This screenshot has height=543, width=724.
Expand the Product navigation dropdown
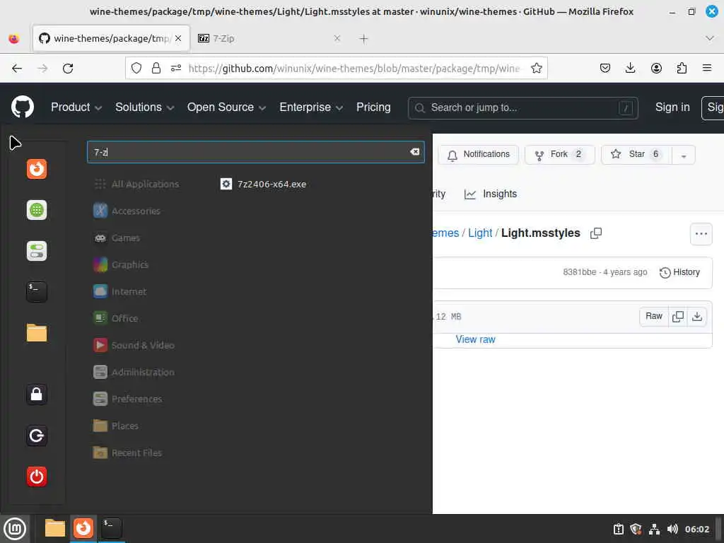(x=76, y=107)
